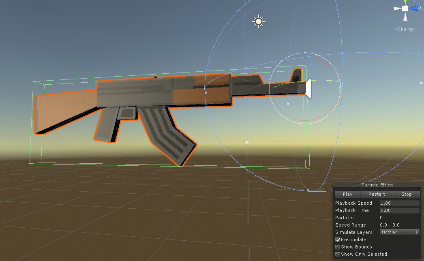This screenshot has width=424, height=261.
Task: Click the center cube of orientation gizmo
Action: 405,8
